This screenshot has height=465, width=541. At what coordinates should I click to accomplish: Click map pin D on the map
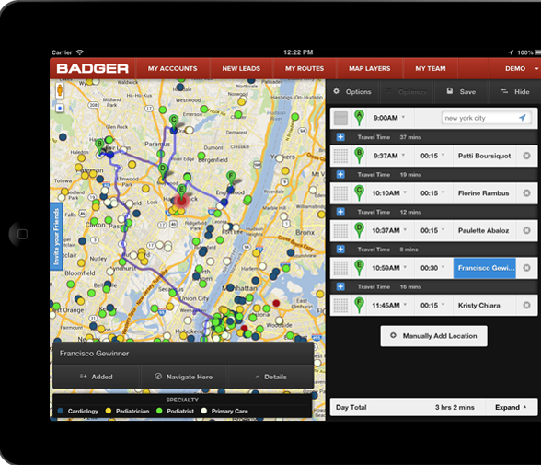tap(163, 170)
